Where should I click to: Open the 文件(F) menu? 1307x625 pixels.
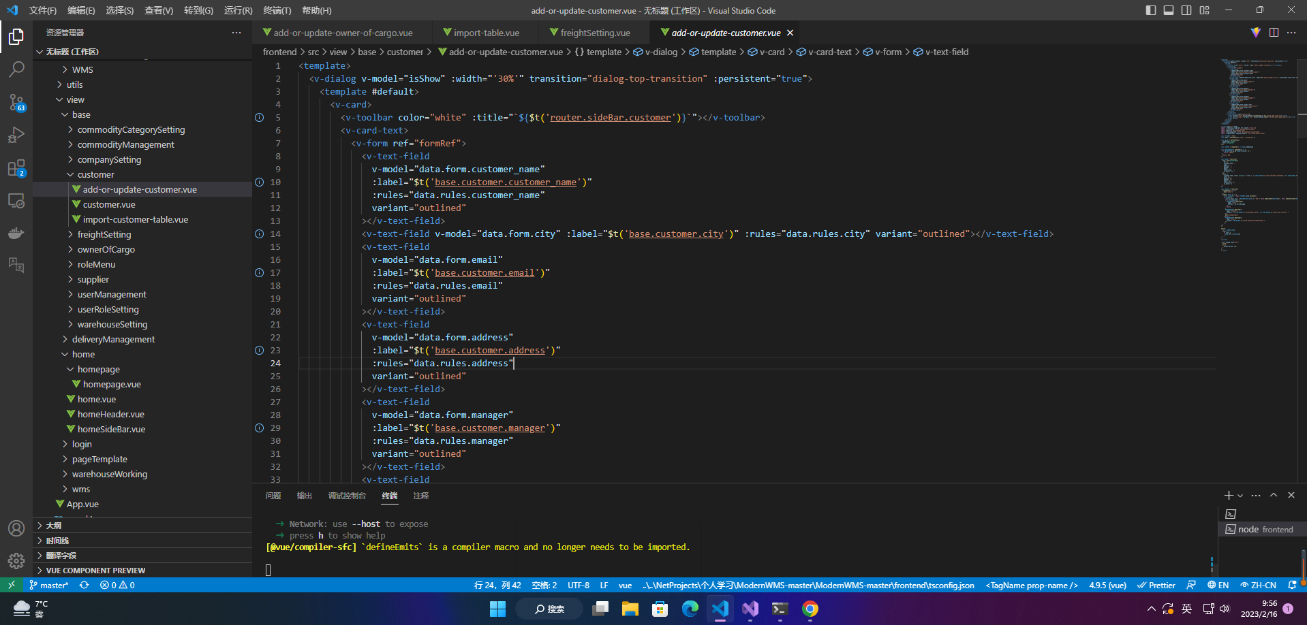pyautogui.click(x=43, y=10)
